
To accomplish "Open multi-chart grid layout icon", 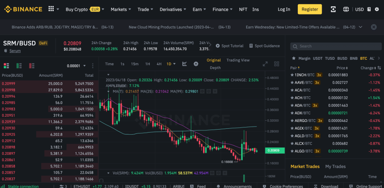I will tap(277, 64).
